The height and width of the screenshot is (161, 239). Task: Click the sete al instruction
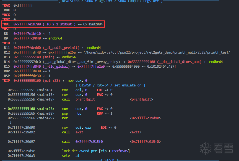tap(71, 156)
